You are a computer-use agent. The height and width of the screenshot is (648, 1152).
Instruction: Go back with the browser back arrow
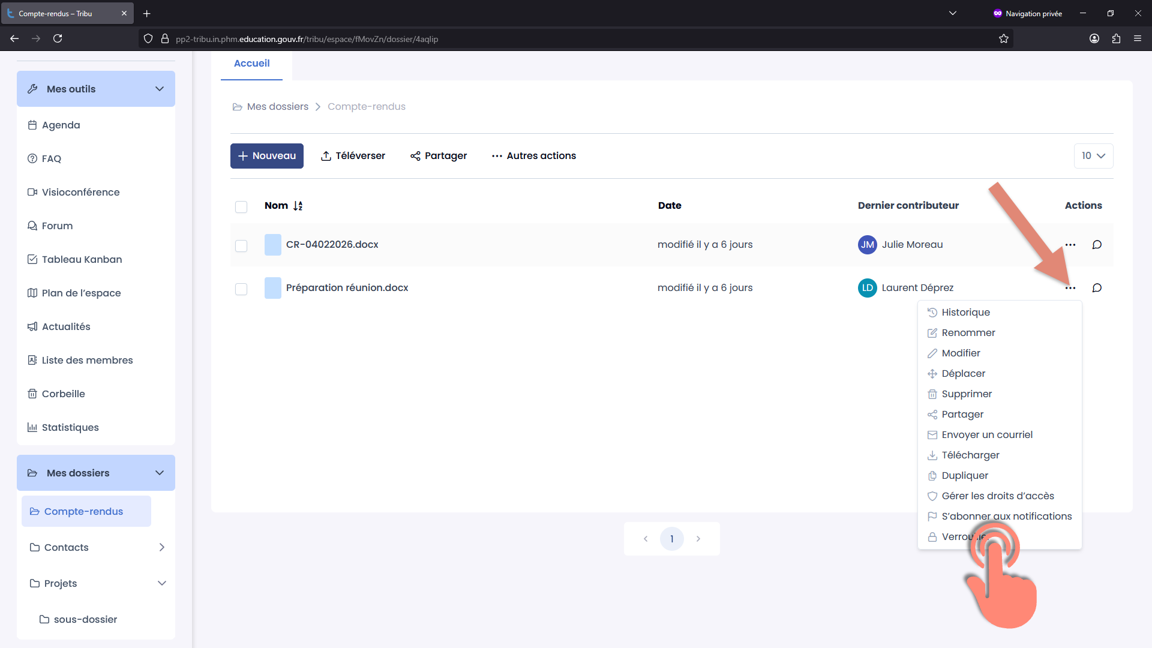point(14,38)
